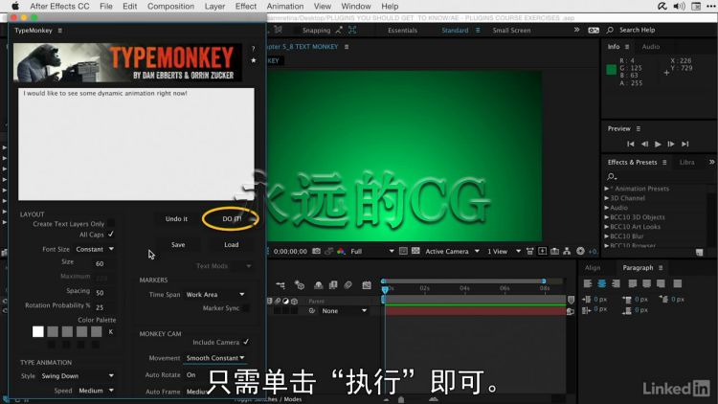The width and height of the screenshot is (718, 404).
Task: Open the Animation menu
Action: click(285, 6)
